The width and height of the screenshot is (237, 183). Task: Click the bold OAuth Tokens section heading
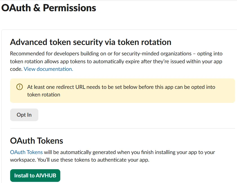37,140
